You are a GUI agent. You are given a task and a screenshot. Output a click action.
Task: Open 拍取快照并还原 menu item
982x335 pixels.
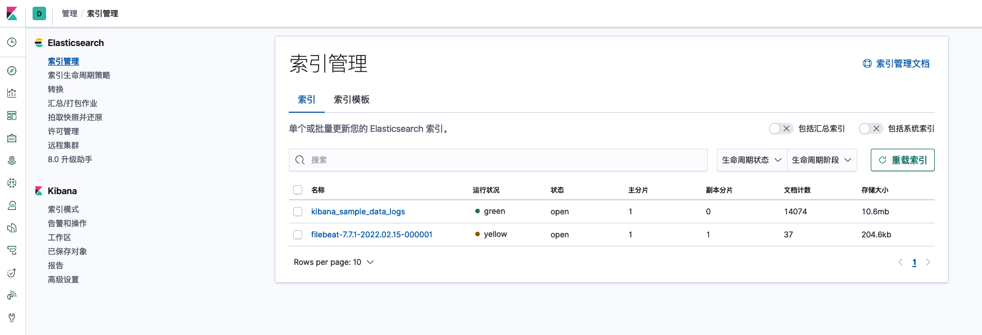pos(75,117)
